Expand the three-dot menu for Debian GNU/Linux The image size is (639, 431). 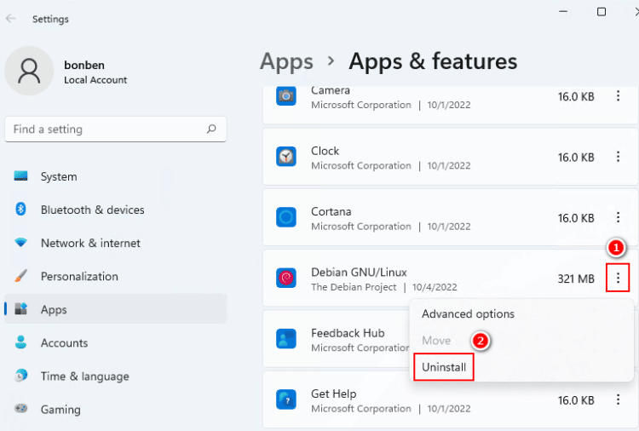(x=619, y=278)
